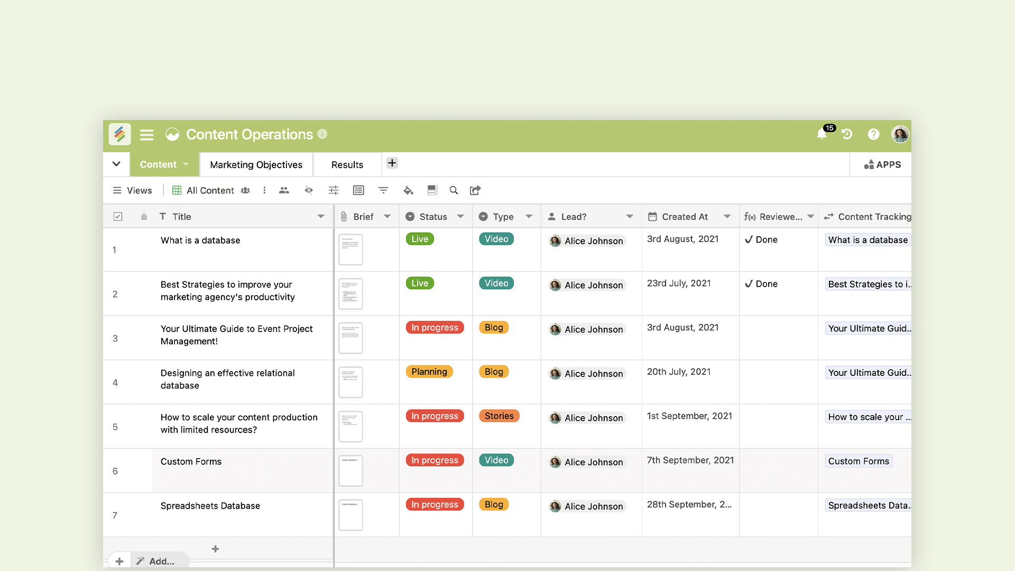Click the search magnifier icon in toolbar

point(454,190)
